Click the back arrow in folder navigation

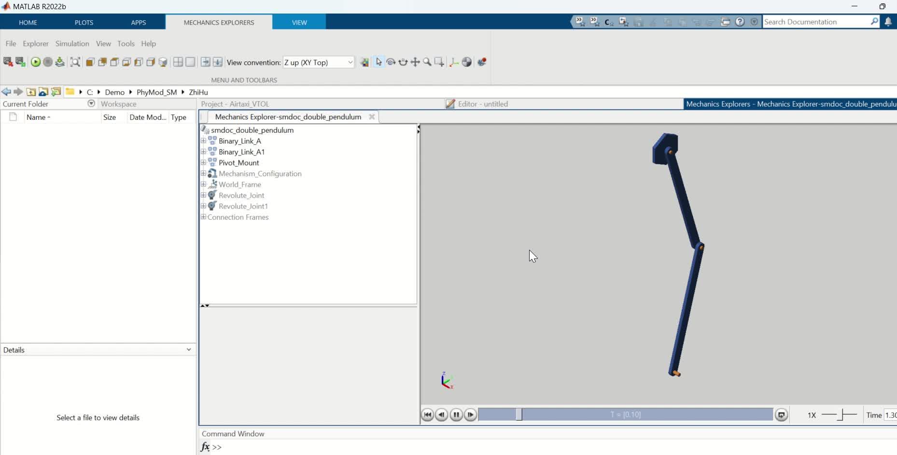6,92
